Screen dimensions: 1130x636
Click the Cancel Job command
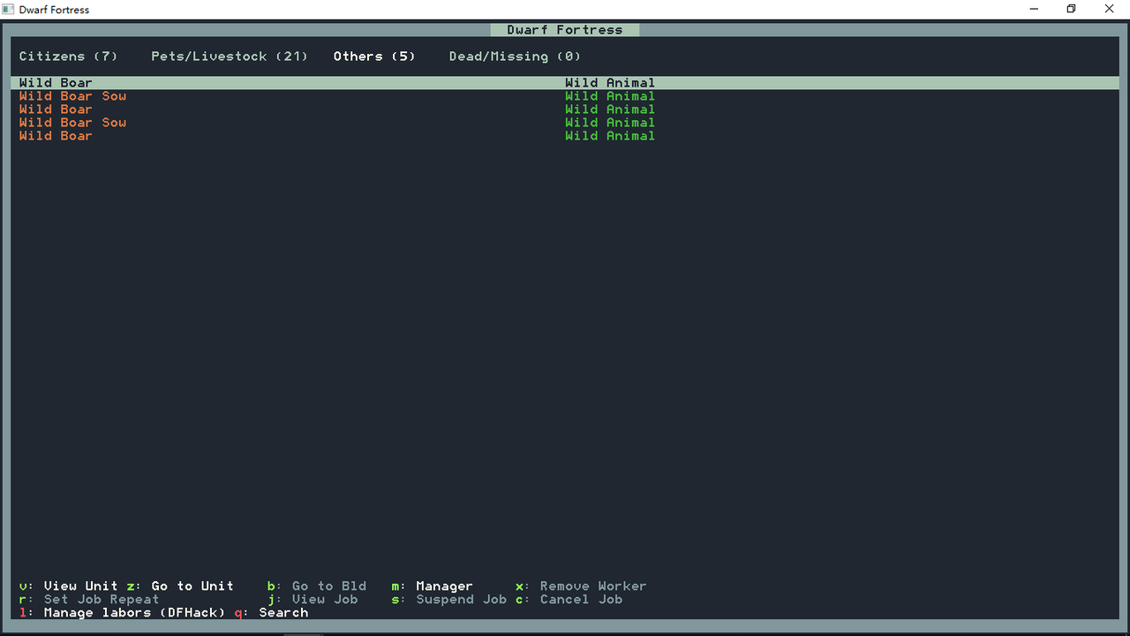pyautogui.click(x=569, y=600)
